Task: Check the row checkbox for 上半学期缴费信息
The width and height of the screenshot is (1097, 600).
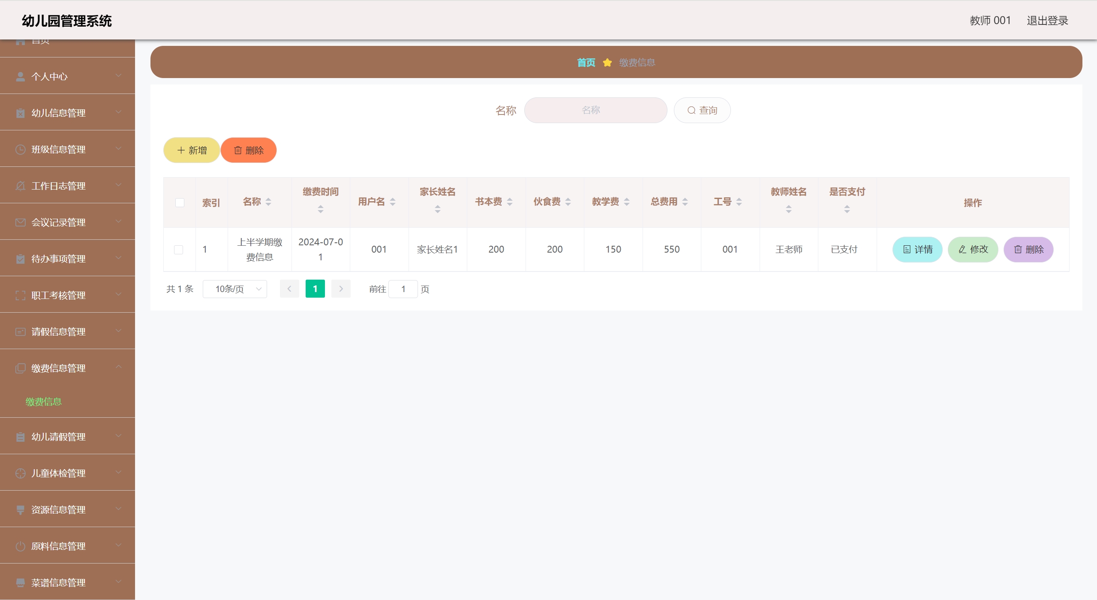Action: pos(179,250)
